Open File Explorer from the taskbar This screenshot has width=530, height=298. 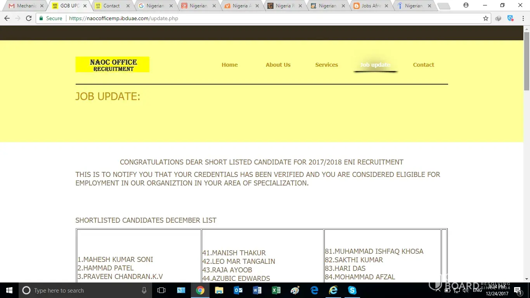219,290
